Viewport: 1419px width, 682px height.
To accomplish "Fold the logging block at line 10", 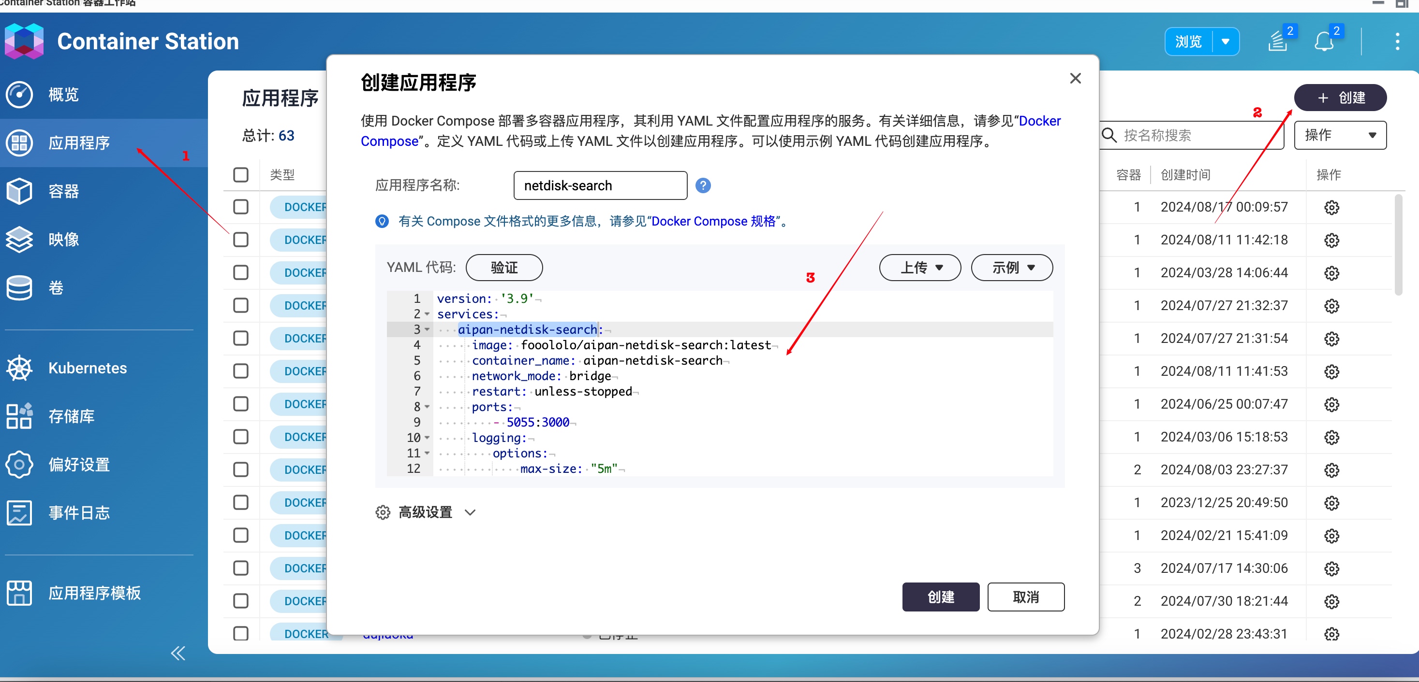I will tap(427, 438).
